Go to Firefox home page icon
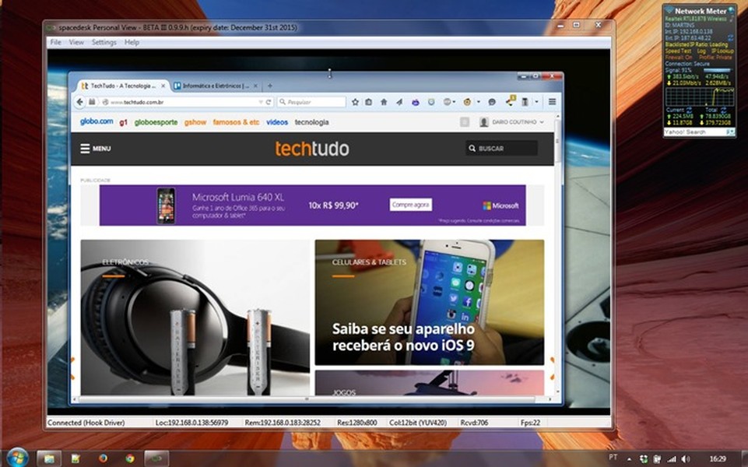This screenshot has width=748, height=467. click(383, 102)
